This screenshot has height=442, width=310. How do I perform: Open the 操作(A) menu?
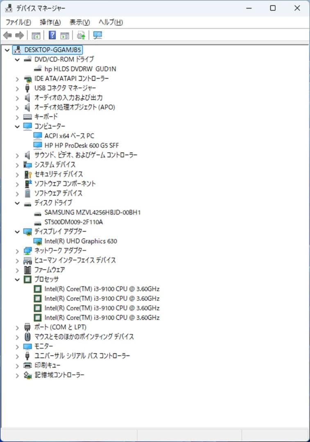pyautogui.click(x=50, y=22)
